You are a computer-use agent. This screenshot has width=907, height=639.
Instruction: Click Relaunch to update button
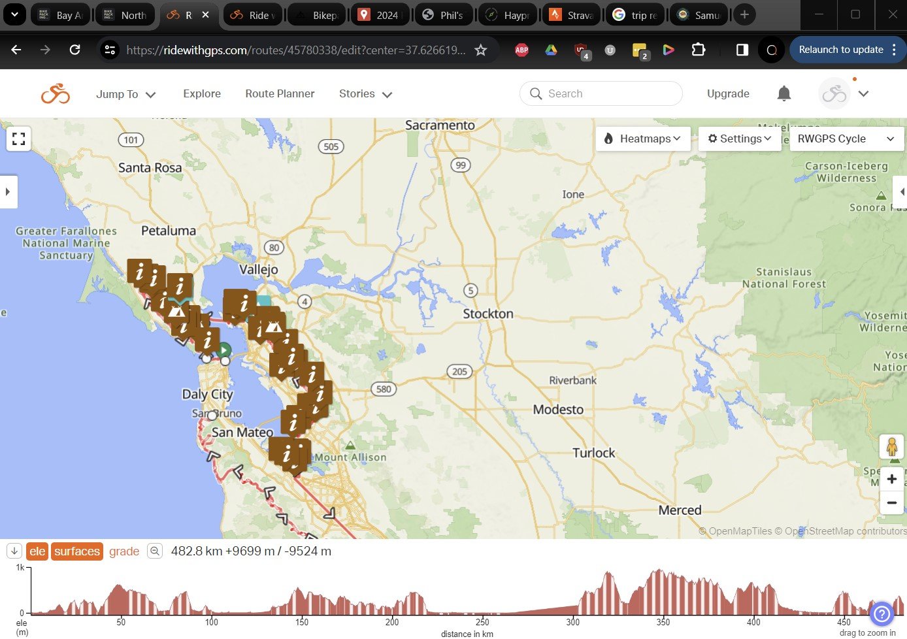840,50
